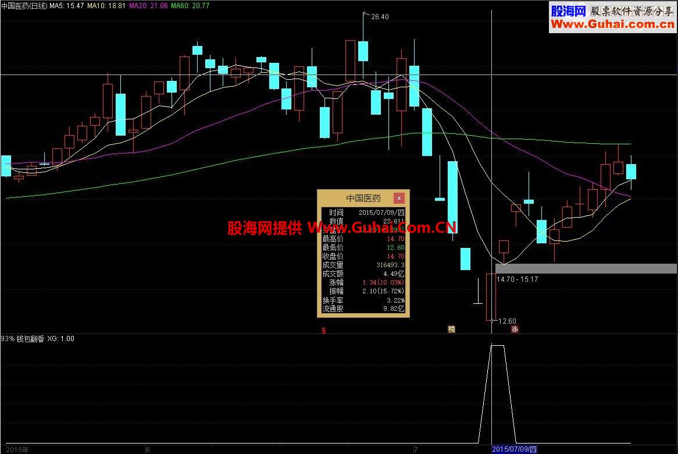Click the 流通股 9.82亿 value

(x=394, y=309)
